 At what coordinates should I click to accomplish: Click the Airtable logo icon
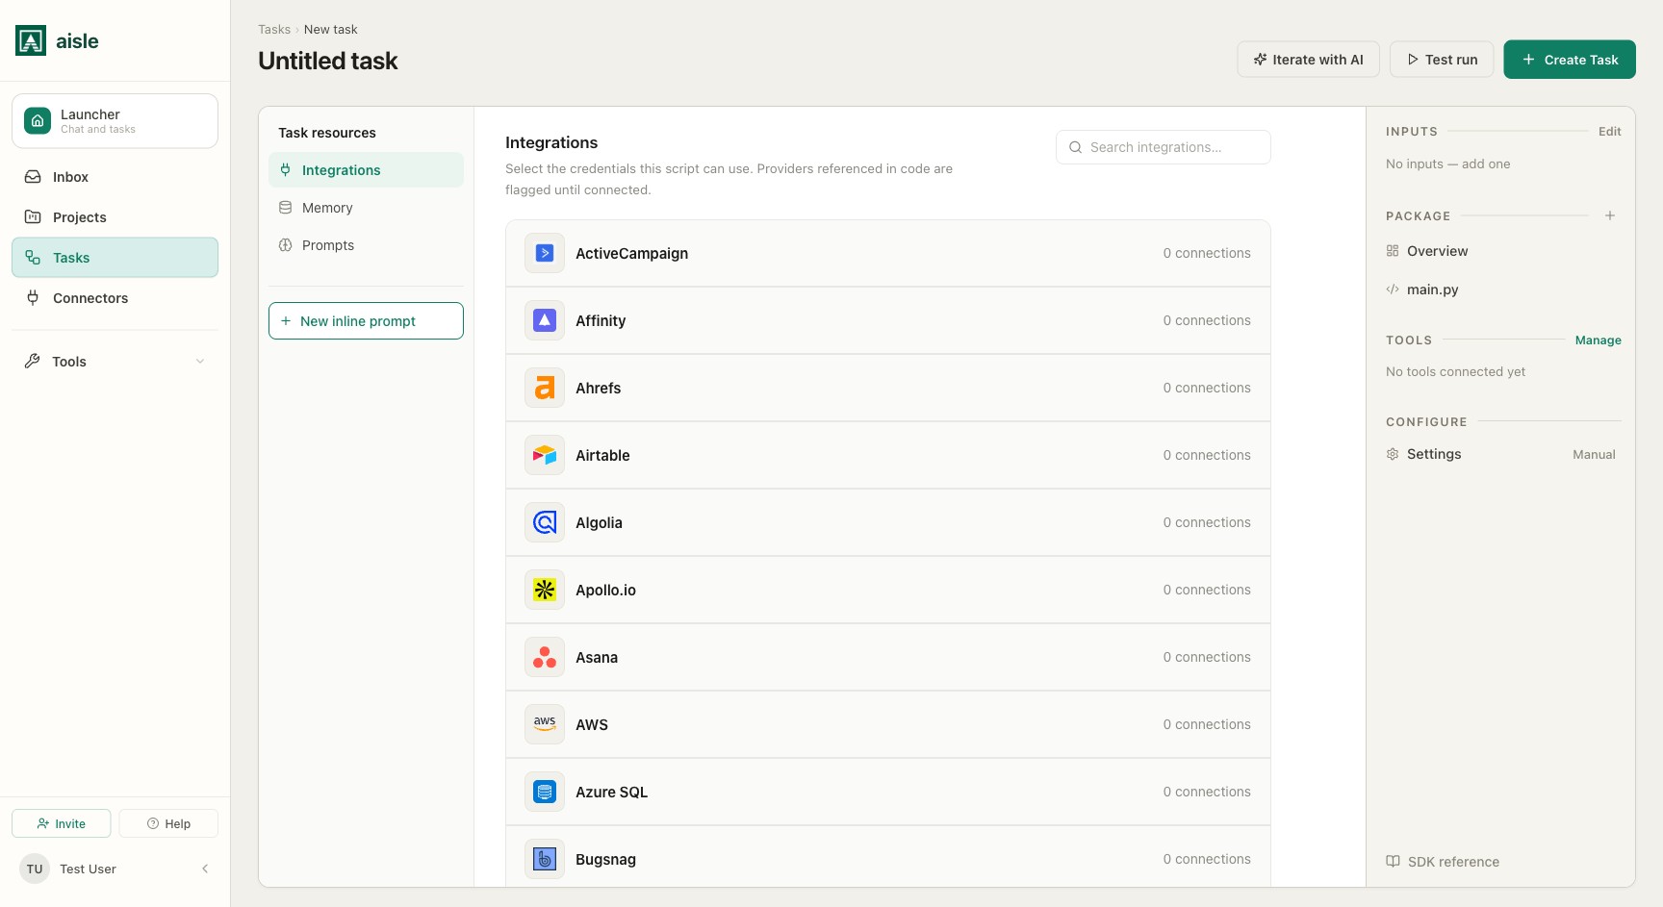pyautogui.click(x=545, y=455)
